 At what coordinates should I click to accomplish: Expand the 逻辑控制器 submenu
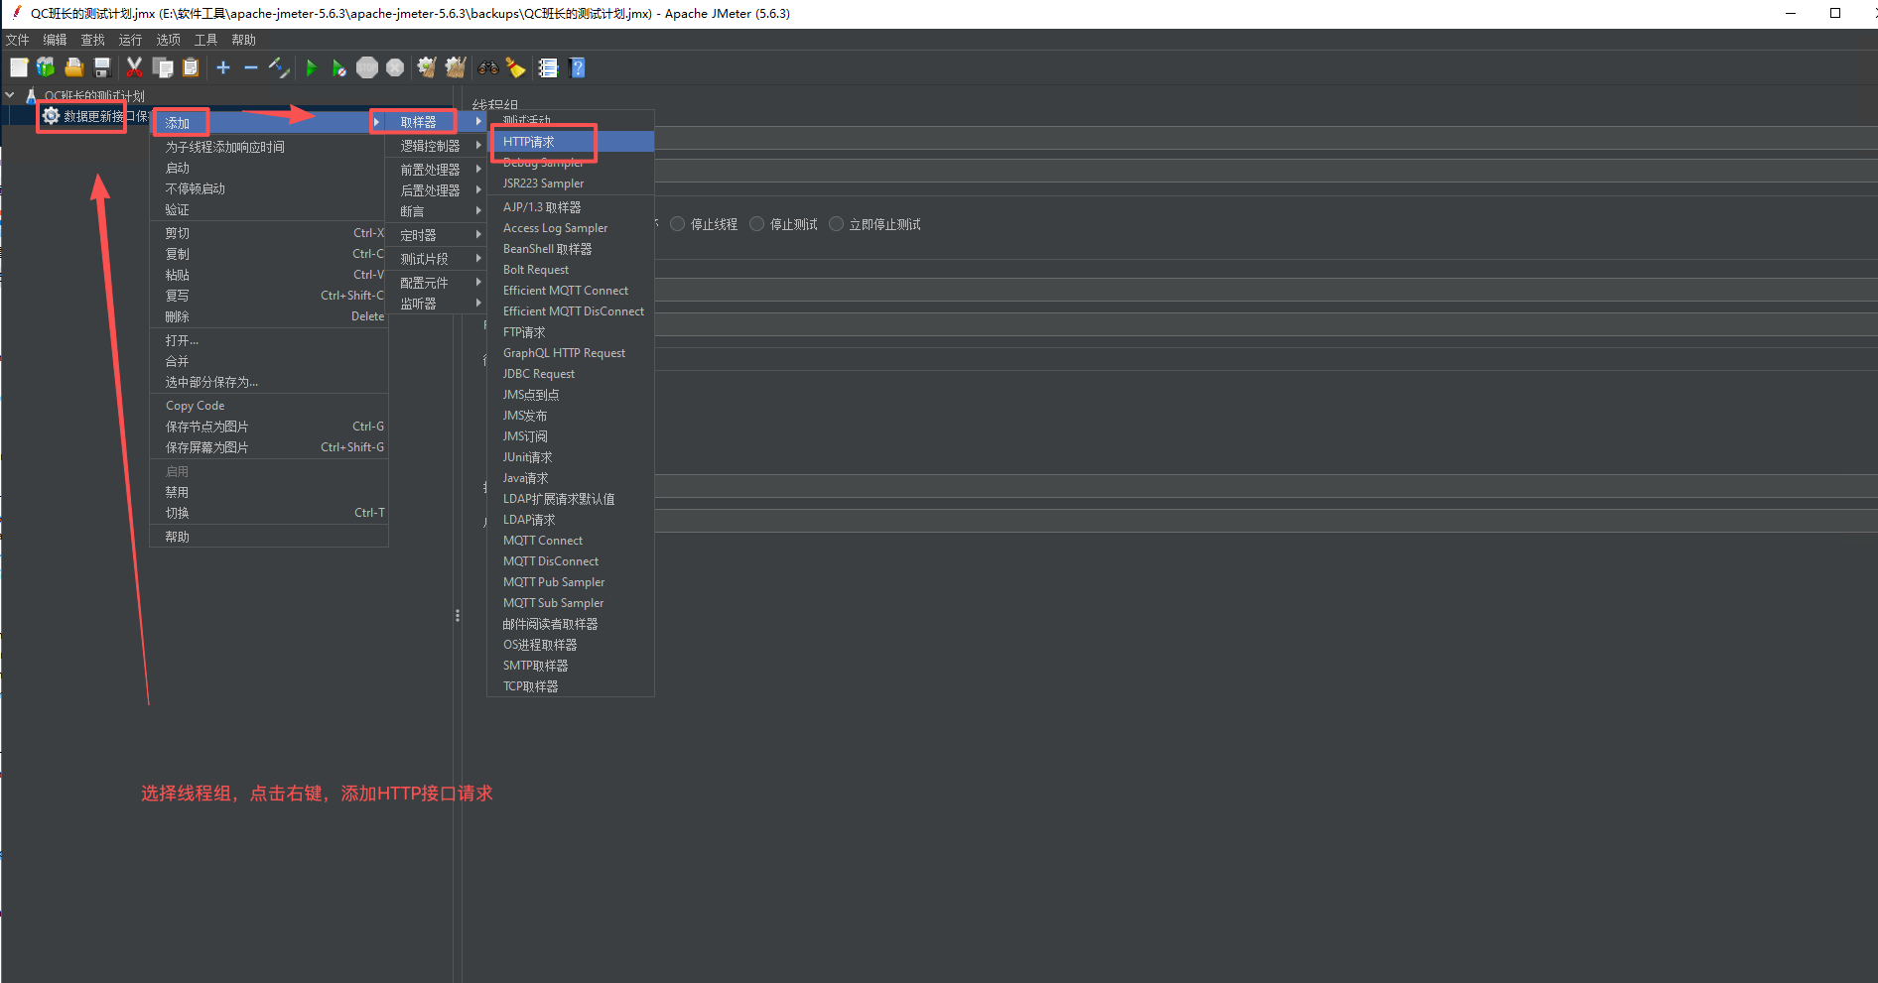[x=437, y=146]
